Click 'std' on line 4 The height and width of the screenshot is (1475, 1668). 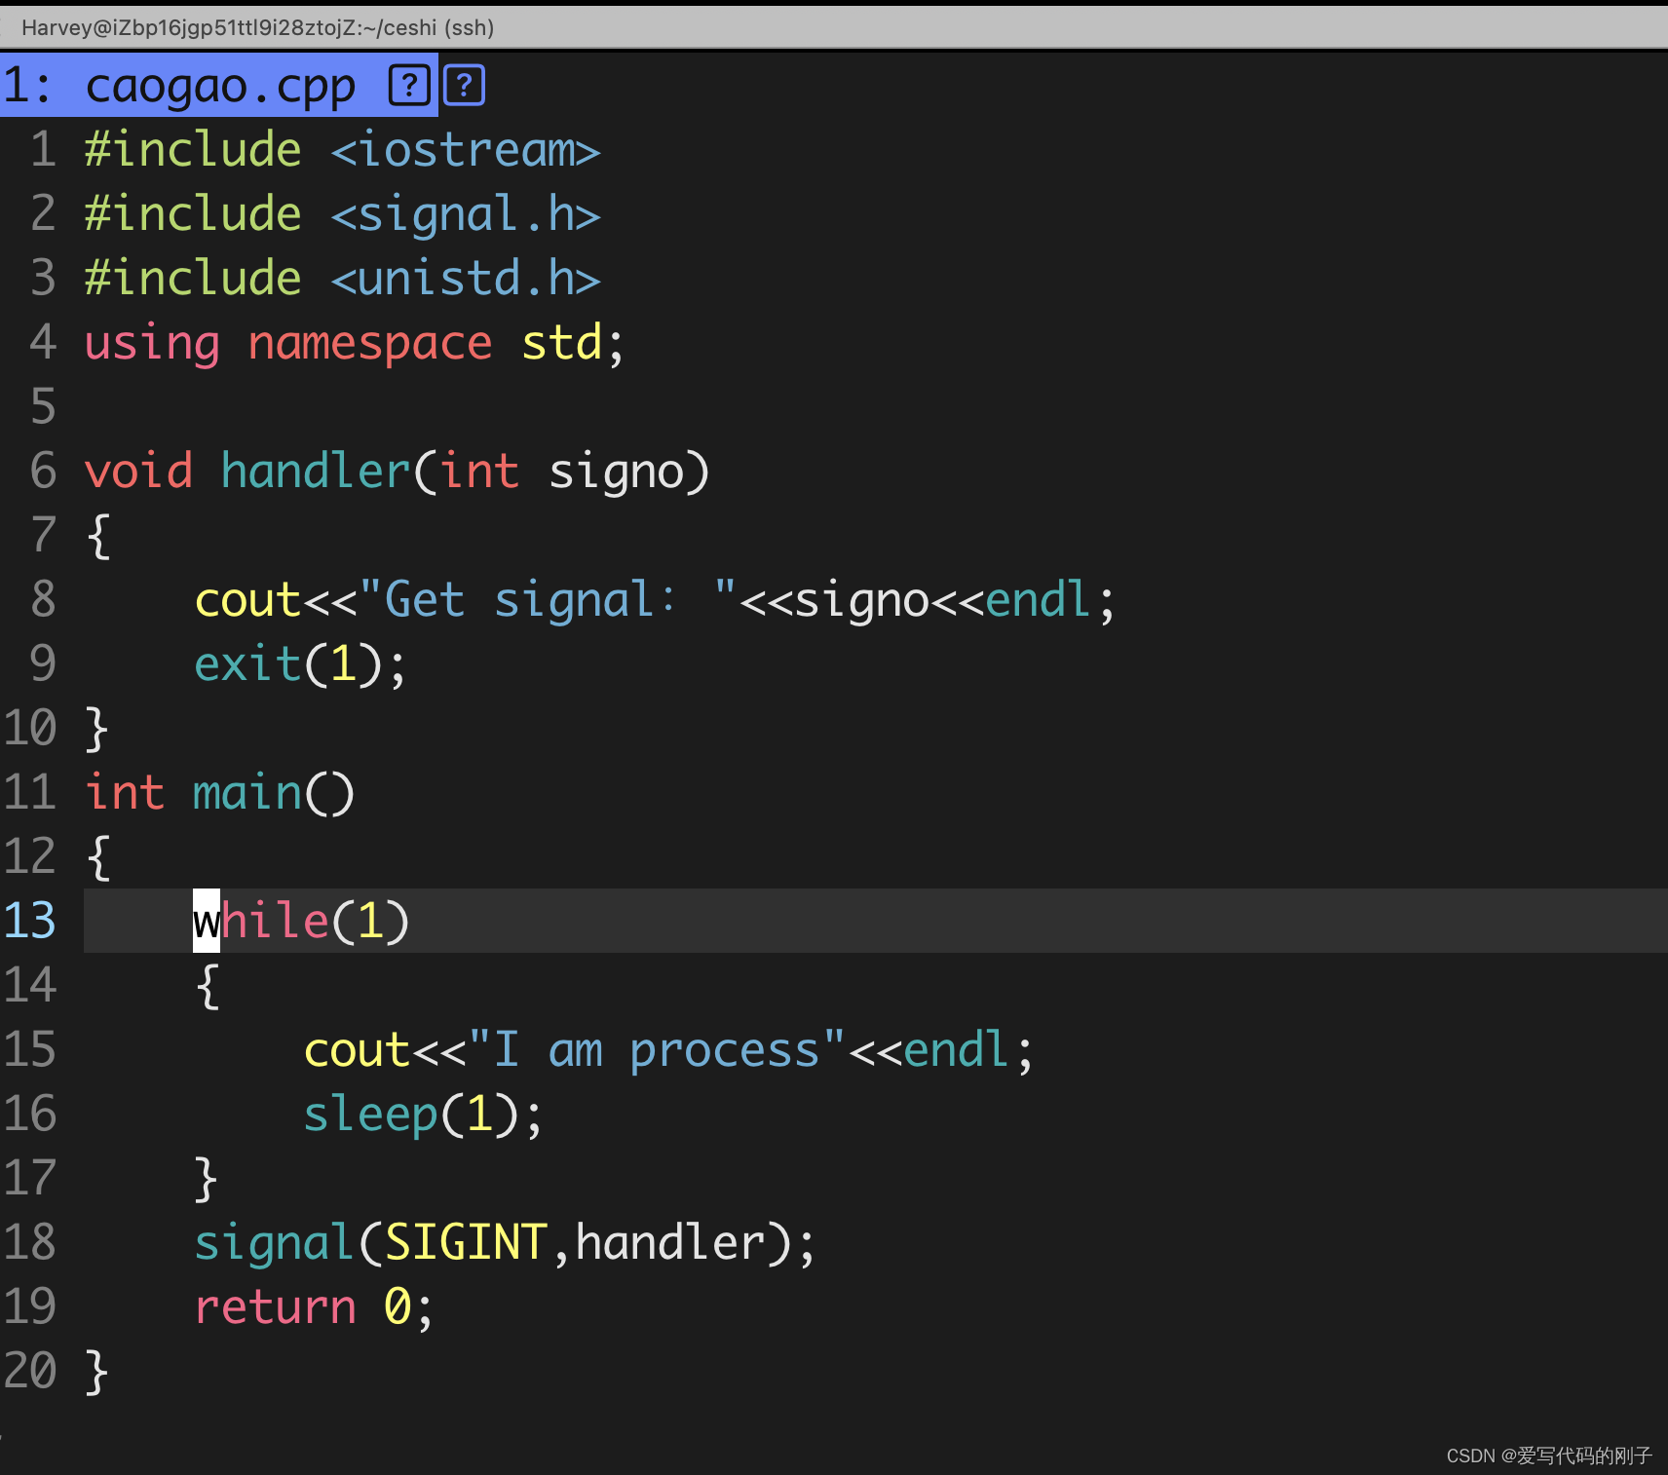(x=561, y=343)
